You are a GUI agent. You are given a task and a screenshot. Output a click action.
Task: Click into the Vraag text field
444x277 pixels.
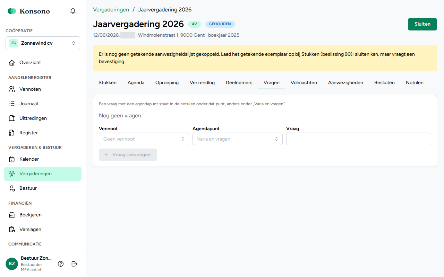pyautogui.click(x=359, y=139)
